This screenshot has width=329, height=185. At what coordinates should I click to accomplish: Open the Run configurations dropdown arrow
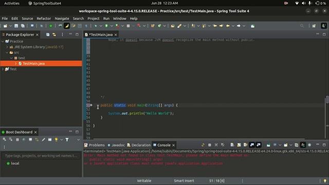112,26
